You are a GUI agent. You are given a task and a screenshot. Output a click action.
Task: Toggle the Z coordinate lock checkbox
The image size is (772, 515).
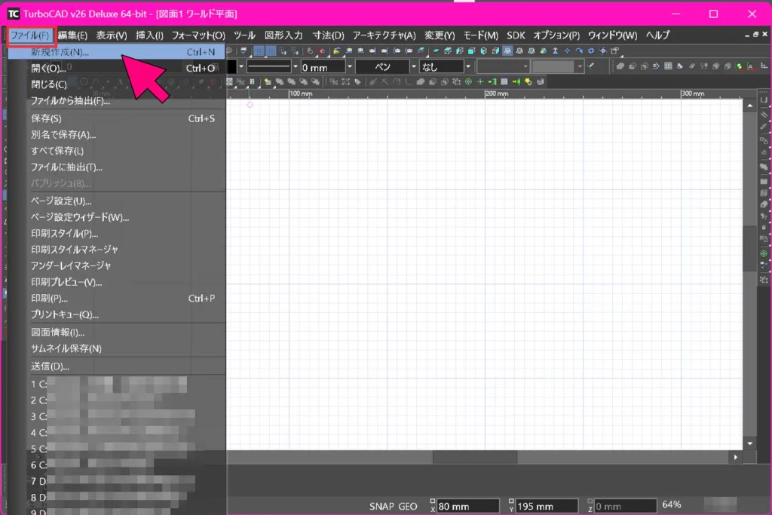coord(590,501)
